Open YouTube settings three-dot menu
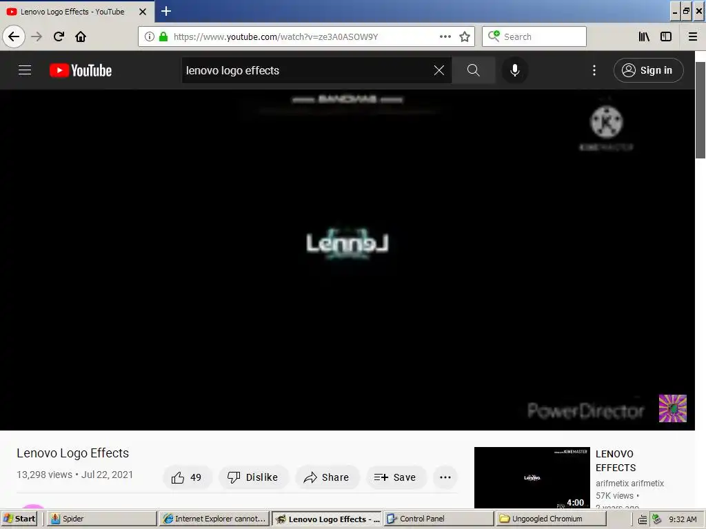The height and width of the screenshot is (529, 706). tap(594, 70)
